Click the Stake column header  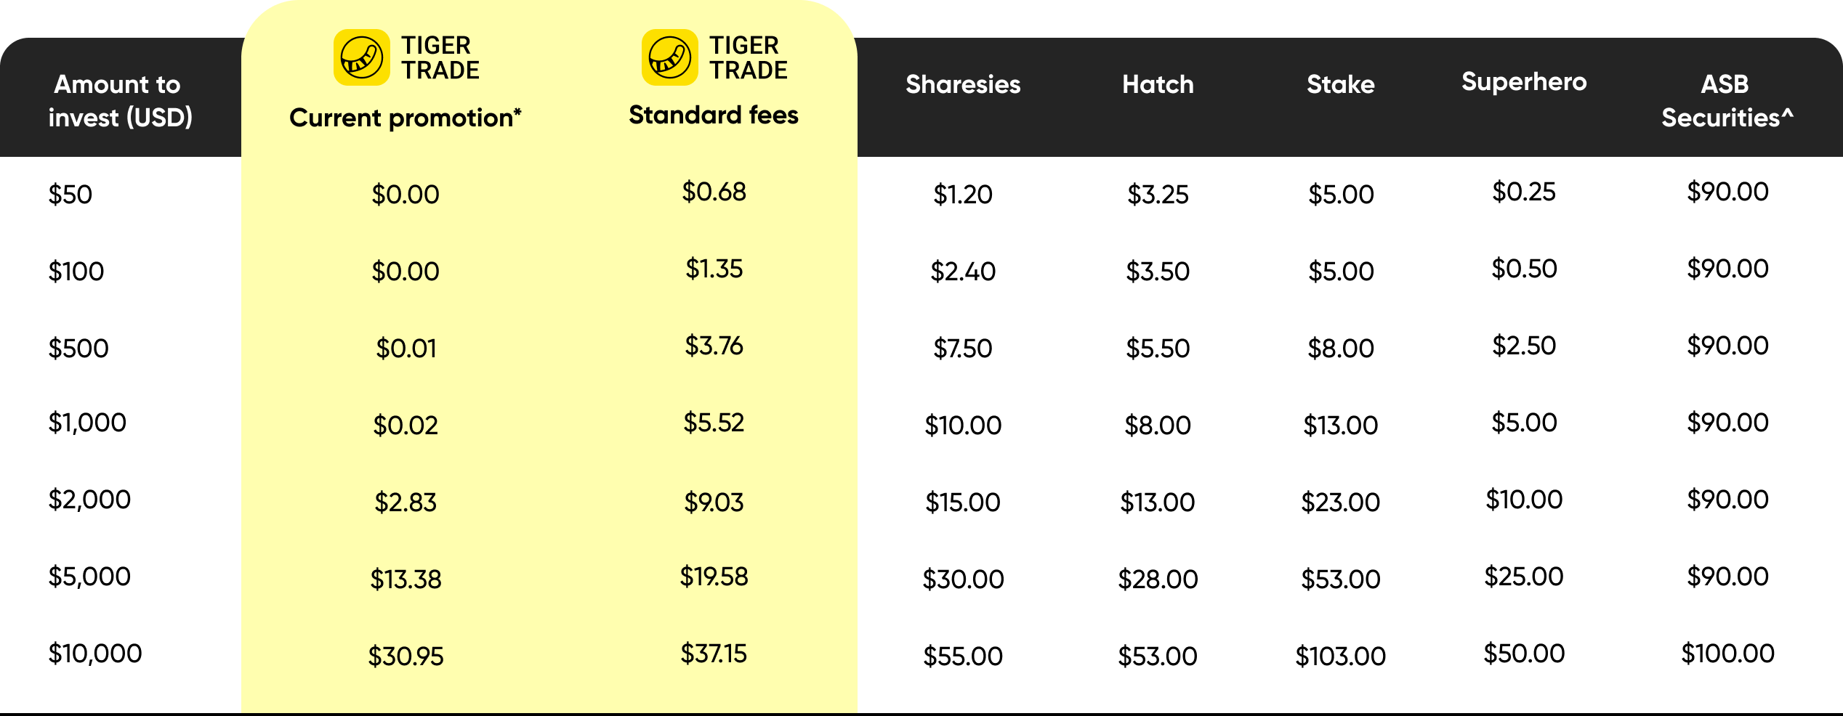pyautogui.click(x=1341, y=84)
